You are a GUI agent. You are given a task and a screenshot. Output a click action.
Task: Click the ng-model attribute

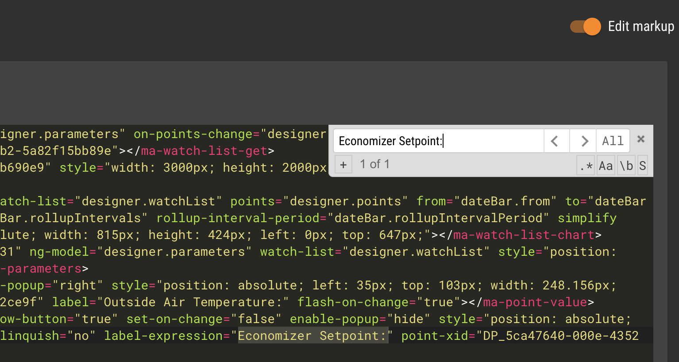[59, 251]
